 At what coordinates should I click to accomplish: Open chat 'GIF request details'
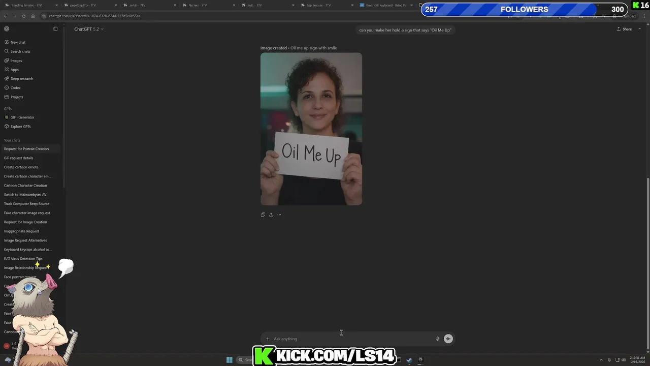(30, 158)
